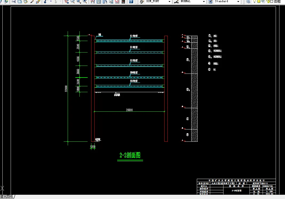The height and width of the screenshot is (199, 285).
Task: Toggle layer freeze sun icon
Action: tap(259, 1)
